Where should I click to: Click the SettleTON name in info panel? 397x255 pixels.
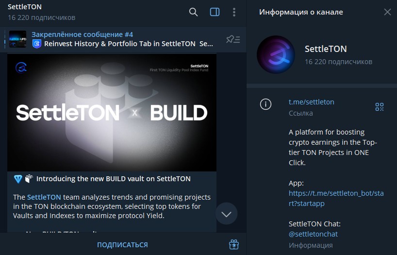click(x=326, y=49)
